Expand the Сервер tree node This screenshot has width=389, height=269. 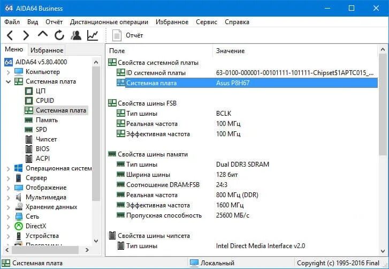pyautogui.click(x=9, y=178)
